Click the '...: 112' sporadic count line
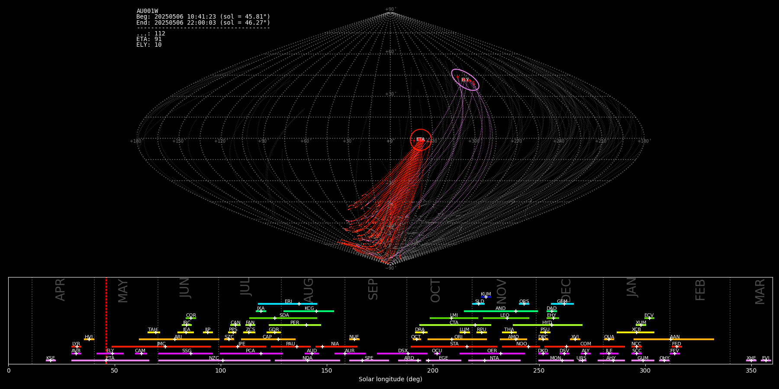This screenshot has width=779, height=389. pyautogui.click(x=151, y=34)
